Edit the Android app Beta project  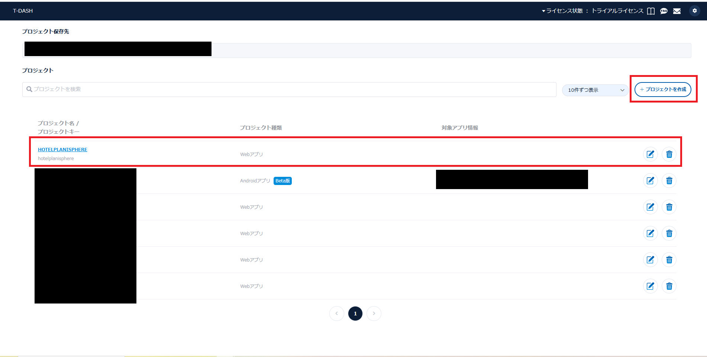(650, 181)
